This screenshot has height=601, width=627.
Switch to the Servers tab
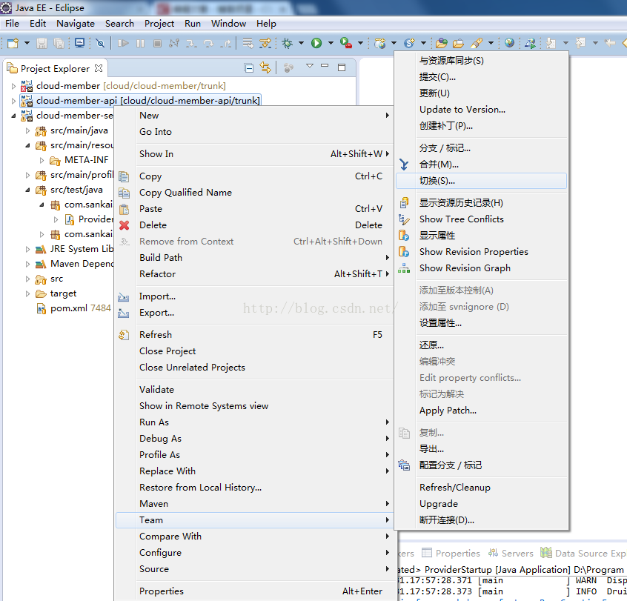511,553
